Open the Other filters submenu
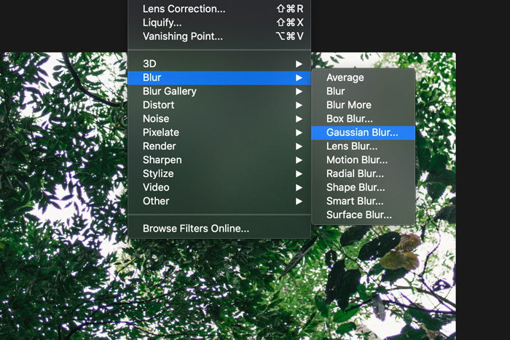Screen dimensions: 510x340 point(219,201)
